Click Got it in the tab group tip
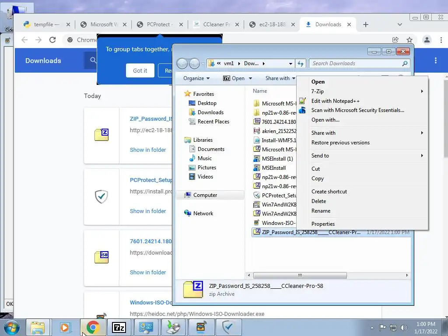Viewport: 448px width, 336px height. 140,70
